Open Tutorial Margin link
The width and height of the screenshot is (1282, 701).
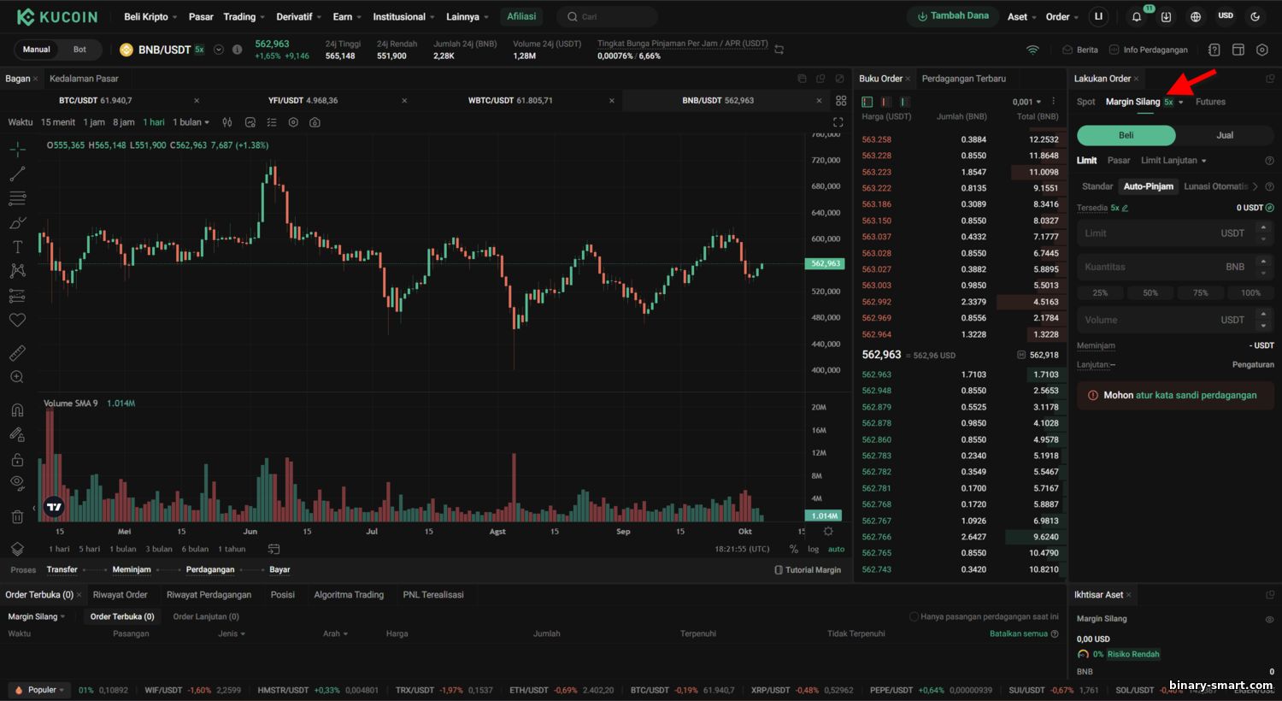click(x=808, y=570)
